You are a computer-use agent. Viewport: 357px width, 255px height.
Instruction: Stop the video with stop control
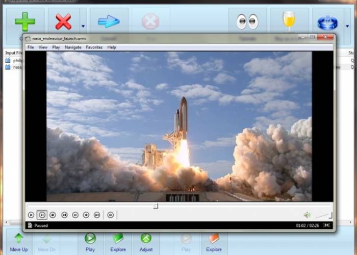(x=53, y=215)
